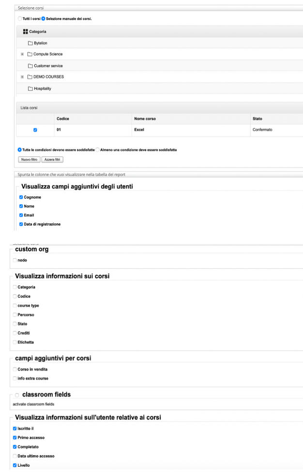
Task: Expand the Compute Science category
Action: point(22,54)
